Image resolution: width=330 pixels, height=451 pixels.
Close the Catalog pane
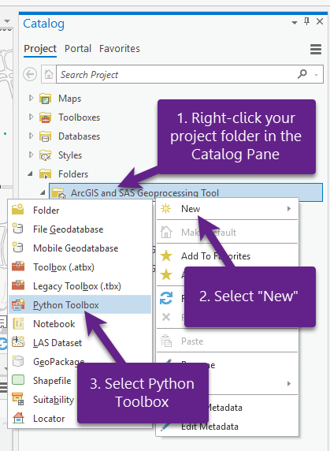(320, 21)
